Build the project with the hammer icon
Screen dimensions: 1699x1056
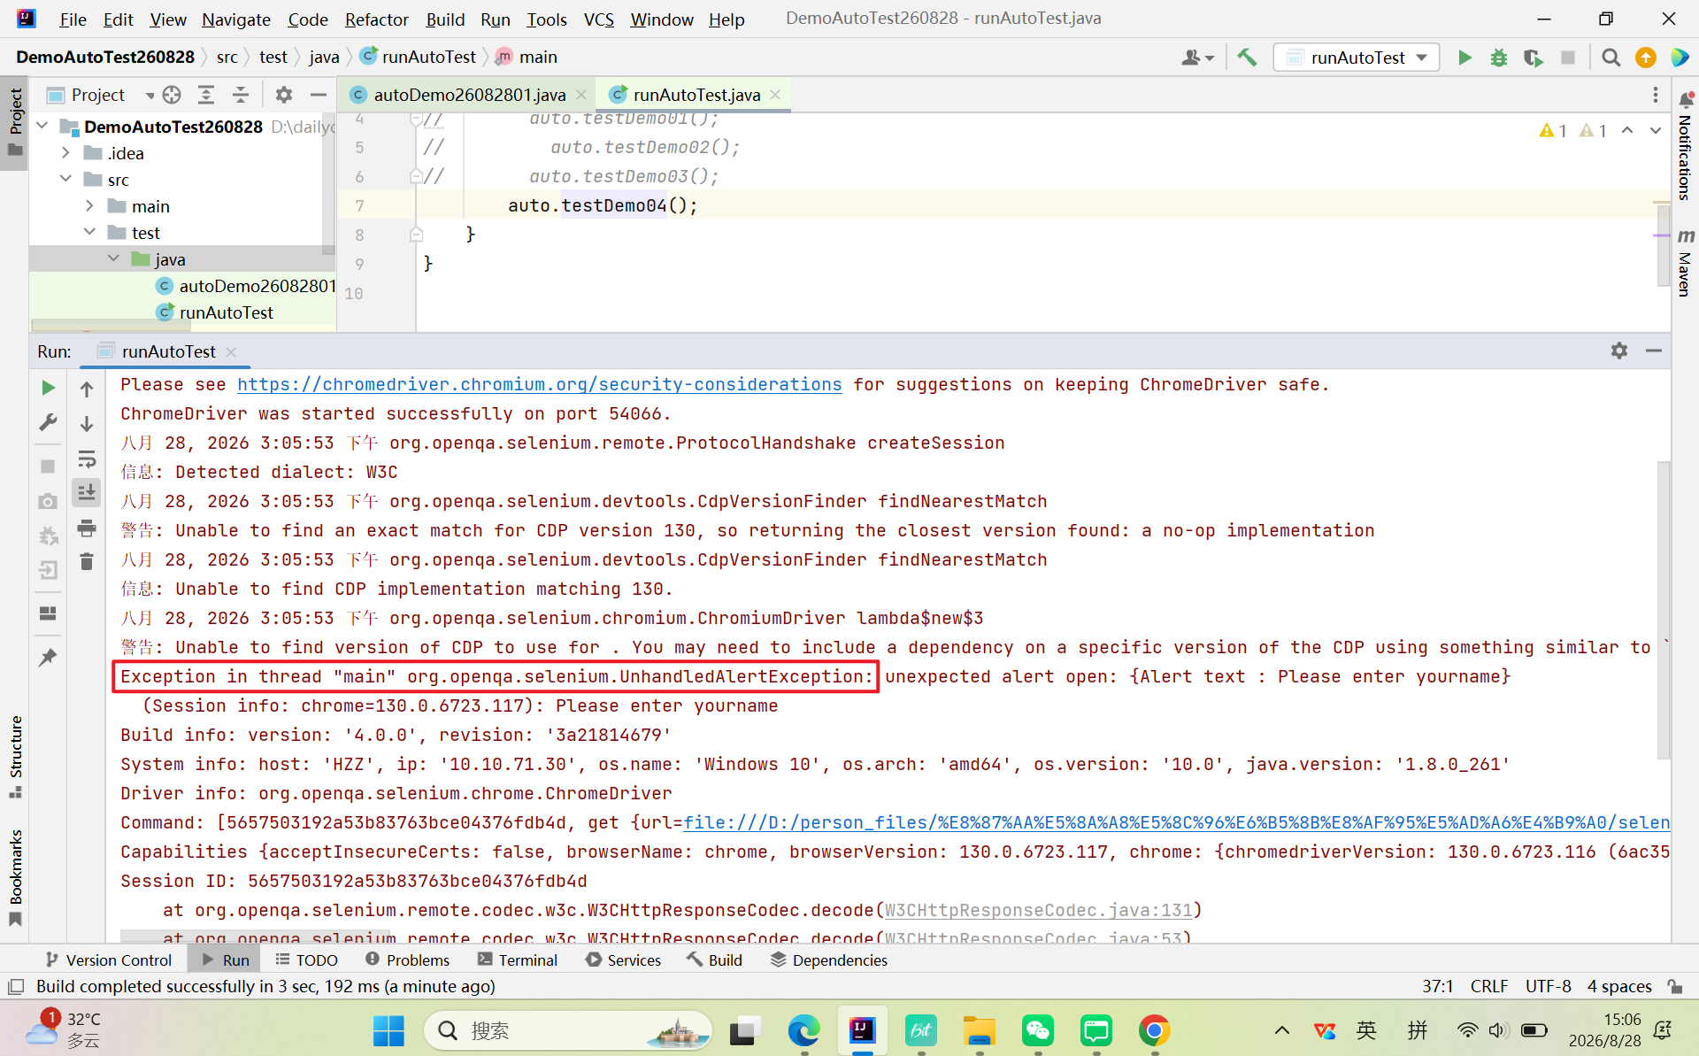tap(1247, 58)
